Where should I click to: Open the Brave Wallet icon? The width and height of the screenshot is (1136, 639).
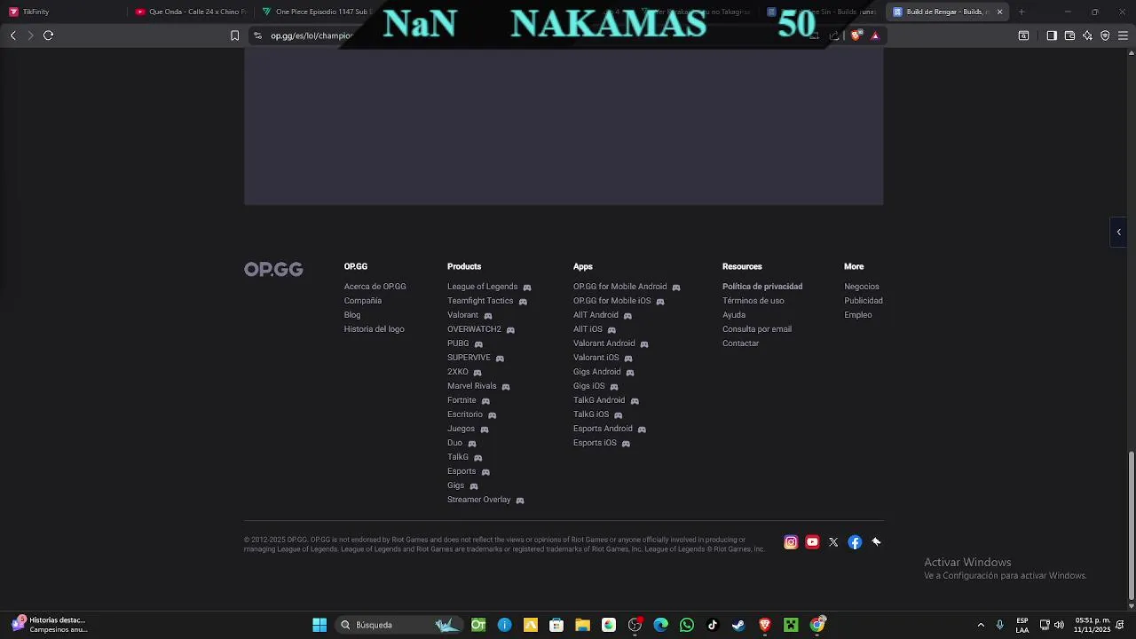pos(1069,35)
